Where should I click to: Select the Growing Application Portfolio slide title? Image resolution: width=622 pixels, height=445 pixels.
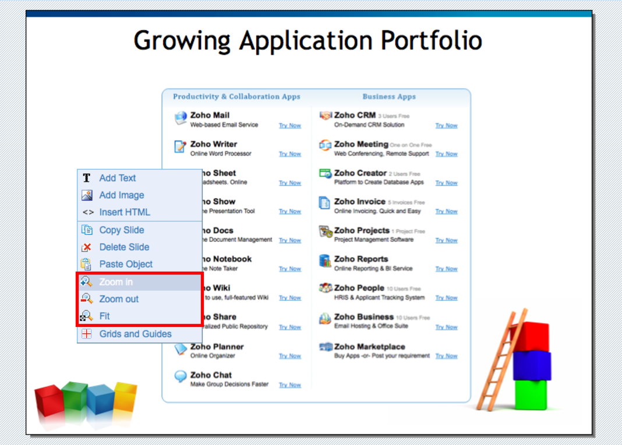[x=308, y=41]
